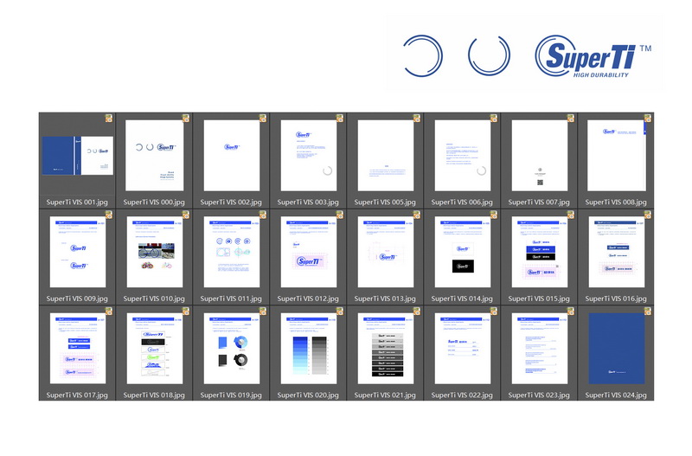This screenshot has height=456, width=692.
Task: Select the SuperTi VIS 001.jpg thumbnail
Action: 78,156
